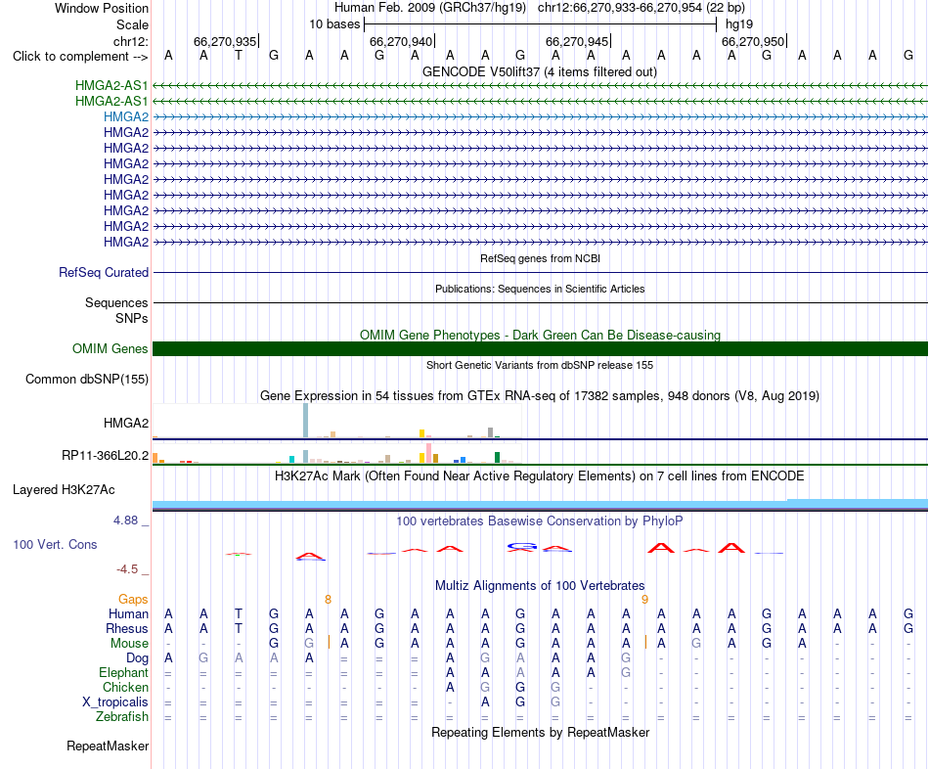Click the orange gap number 8

[328, 600]
